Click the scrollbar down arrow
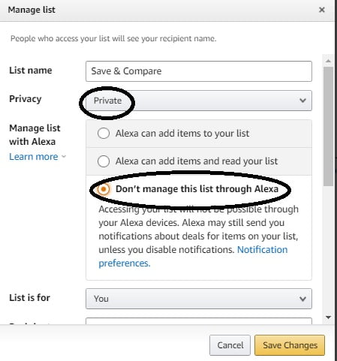337x361 pixels. (328, 317)
